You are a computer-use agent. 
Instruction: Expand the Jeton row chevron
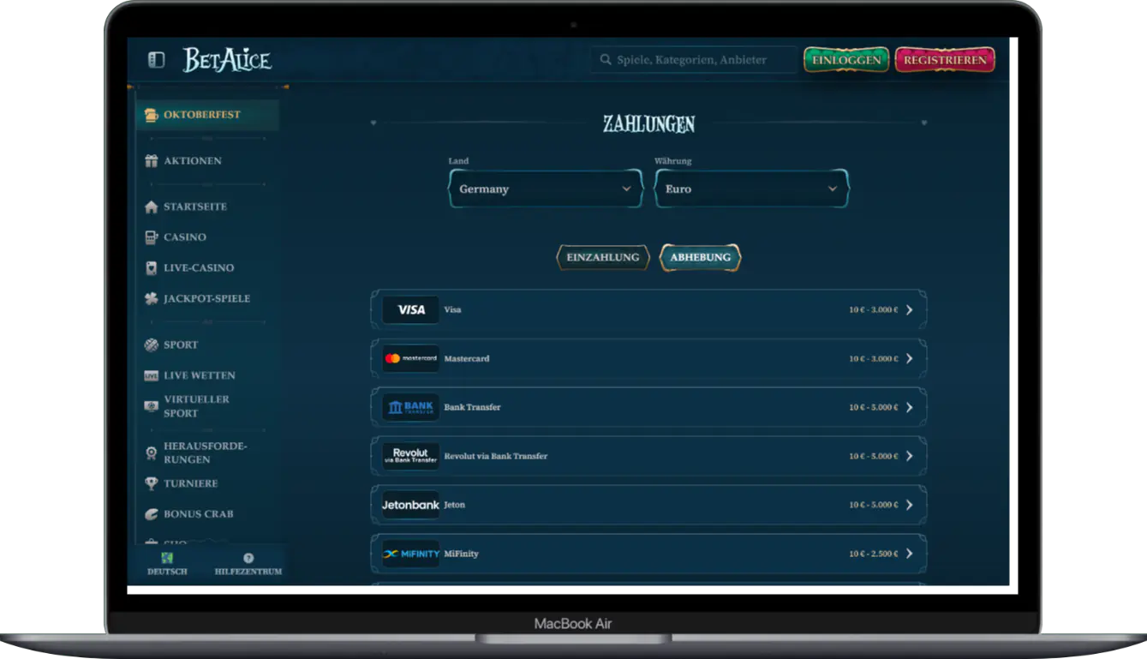(x=909, y=506)
